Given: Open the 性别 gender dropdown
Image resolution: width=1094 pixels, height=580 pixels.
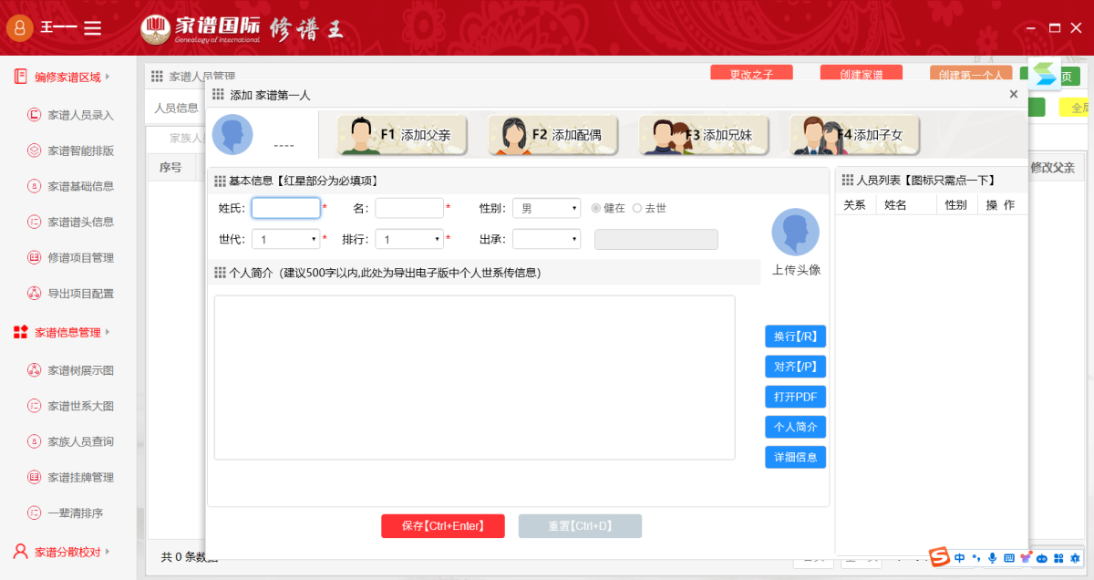Looking at the screenshot, I should [546, 208].
